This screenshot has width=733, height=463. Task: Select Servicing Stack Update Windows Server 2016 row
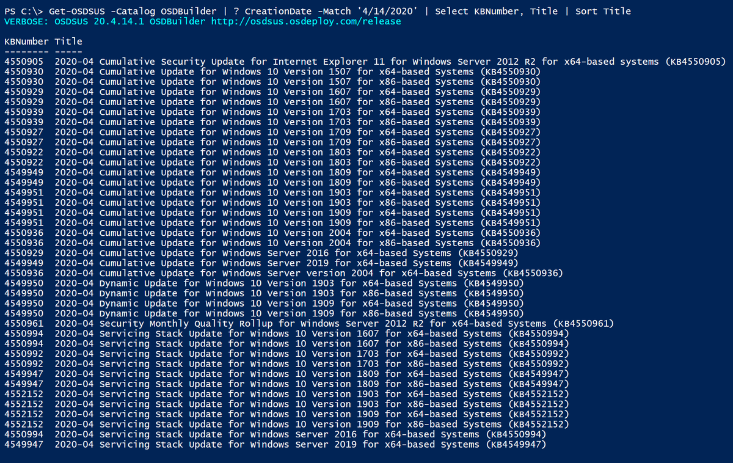pyautogui.click(x=275, y=435)
